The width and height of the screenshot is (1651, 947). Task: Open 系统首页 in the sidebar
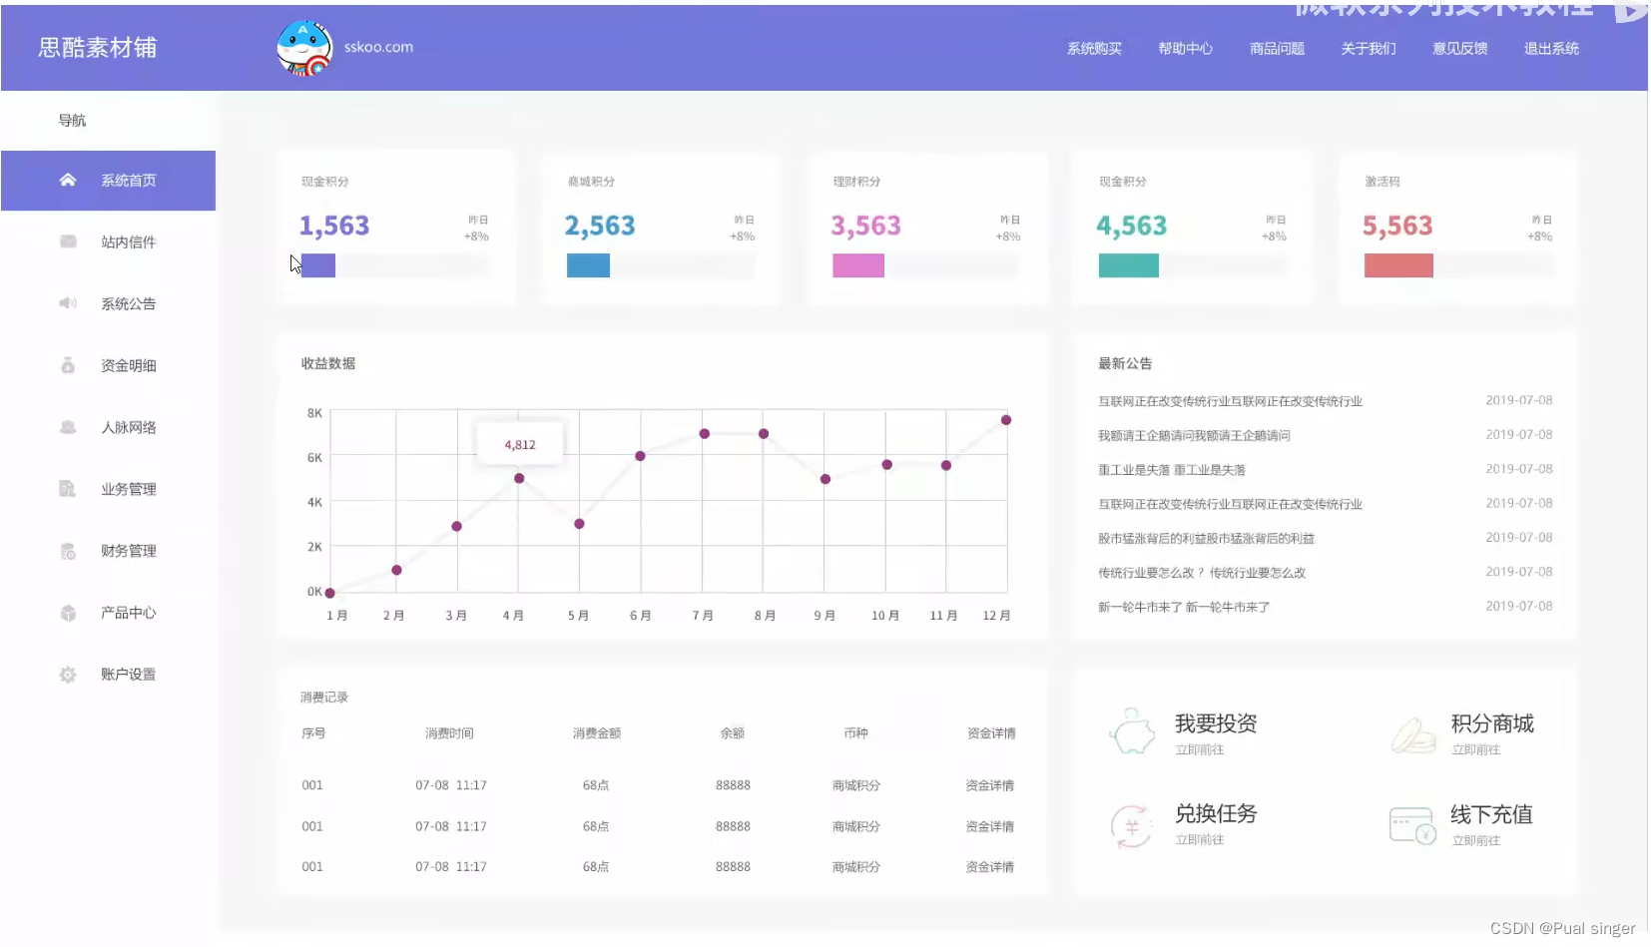point(108,181)
